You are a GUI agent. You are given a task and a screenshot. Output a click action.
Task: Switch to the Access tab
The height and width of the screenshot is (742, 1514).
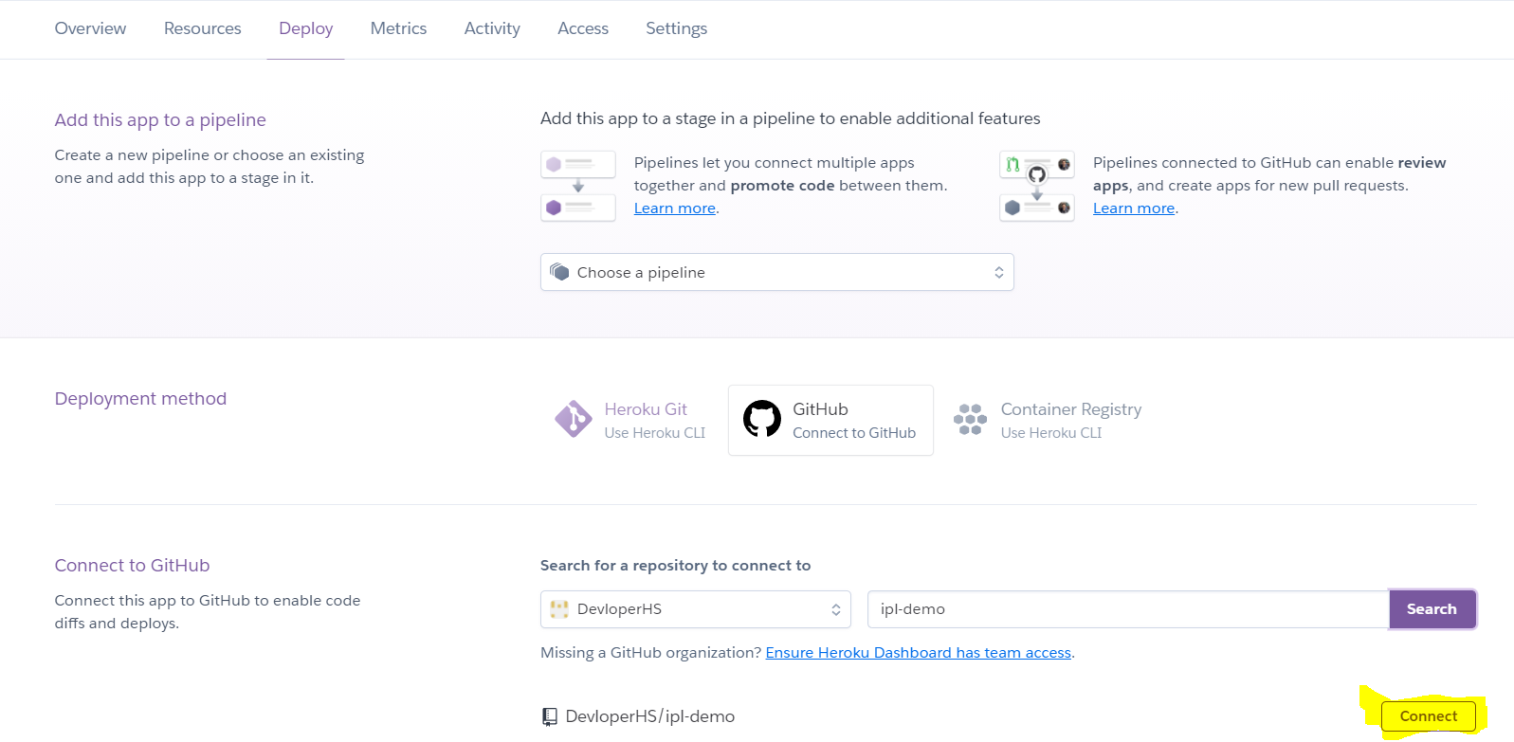click(x=583, y=28)
